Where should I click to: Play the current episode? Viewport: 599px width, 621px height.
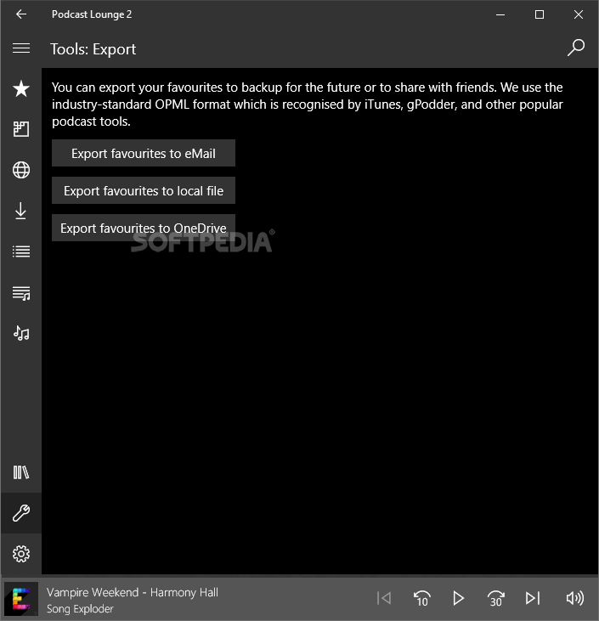coord(458,598)
